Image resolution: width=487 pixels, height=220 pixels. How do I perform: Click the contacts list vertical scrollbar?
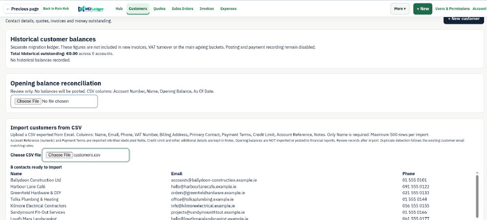coord(477,196)
